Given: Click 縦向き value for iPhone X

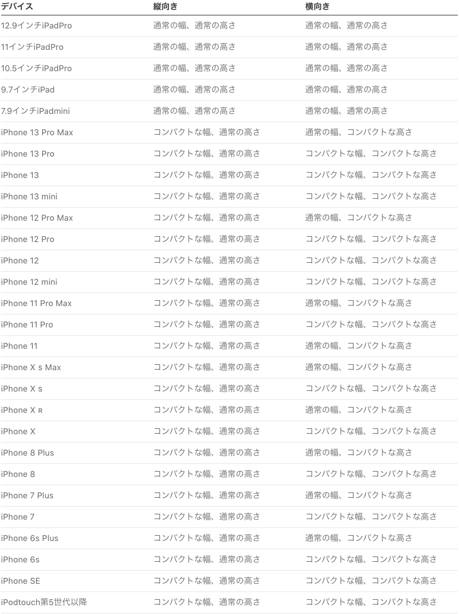Looking at the screenshot, I should tap(206, 431).
